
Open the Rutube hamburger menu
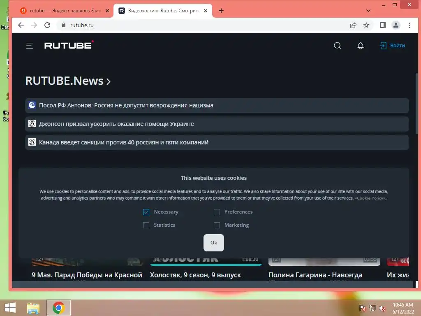tap(30, 46)
